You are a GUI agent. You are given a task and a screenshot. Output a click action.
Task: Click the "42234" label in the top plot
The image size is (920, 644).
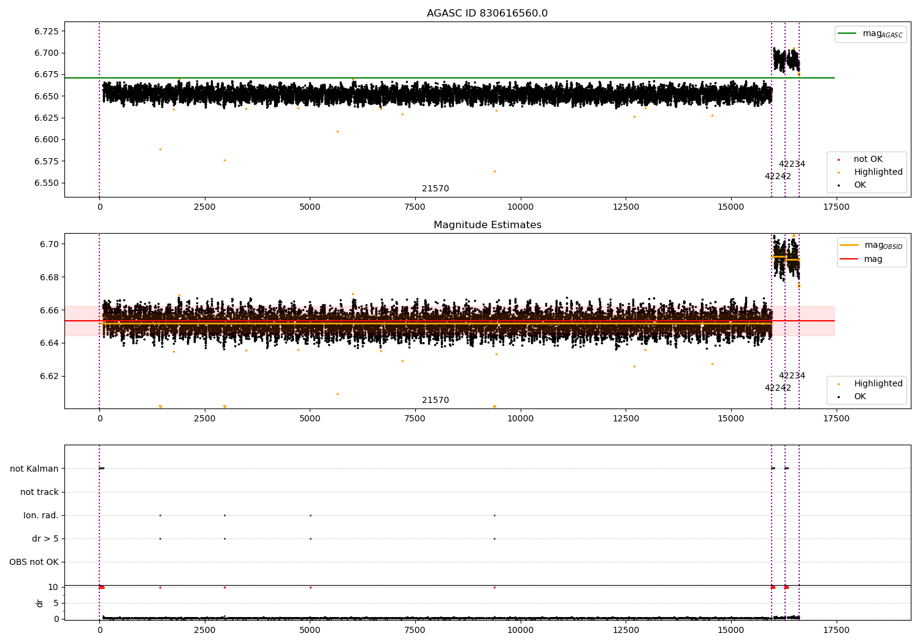792,164
